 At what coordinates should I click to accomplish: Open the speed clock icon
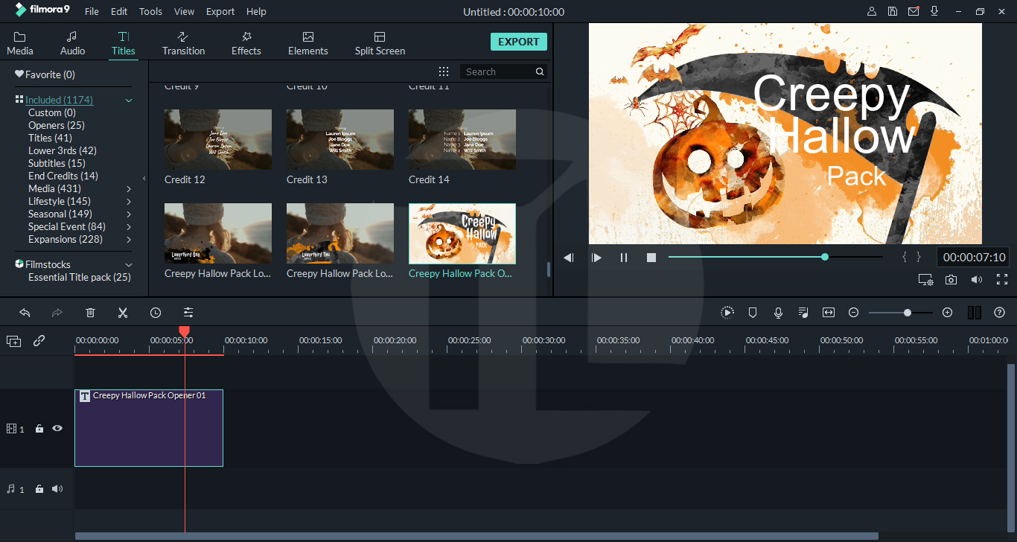point(156,313)
